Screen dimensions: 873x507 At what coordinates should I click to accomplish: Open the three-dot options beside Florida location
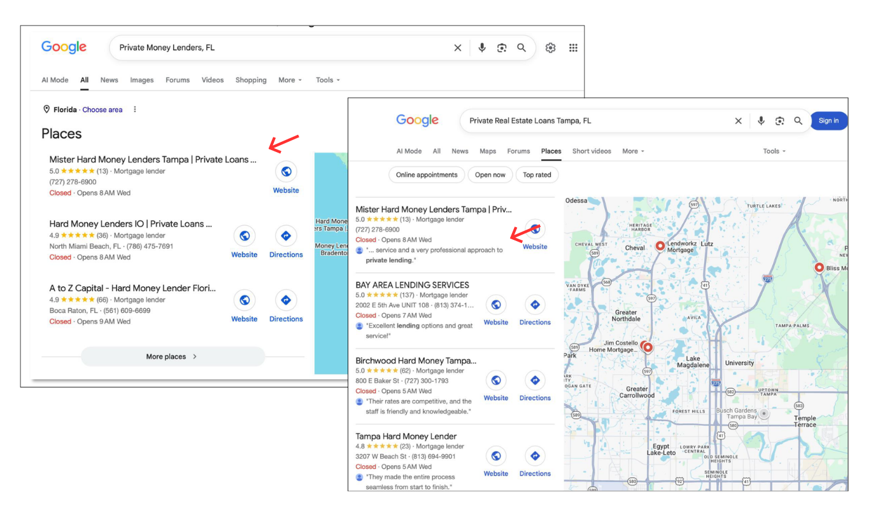[x=135, y=109]
